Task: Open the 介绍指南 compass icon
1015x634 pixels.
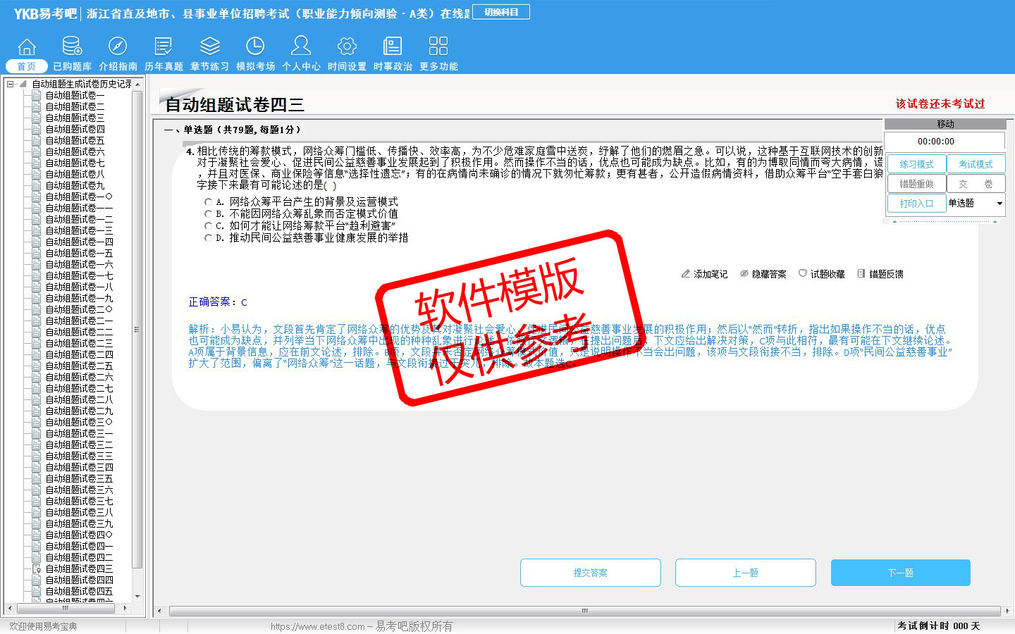Action: [118, 47]
